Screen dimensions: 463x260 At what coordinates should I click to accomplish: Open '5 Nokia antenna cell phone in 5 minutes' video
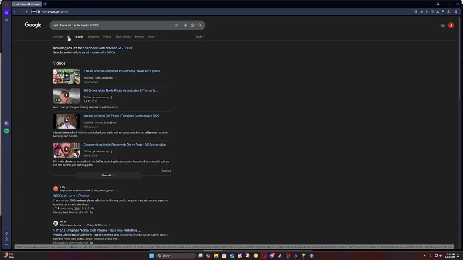click(122, 71)
